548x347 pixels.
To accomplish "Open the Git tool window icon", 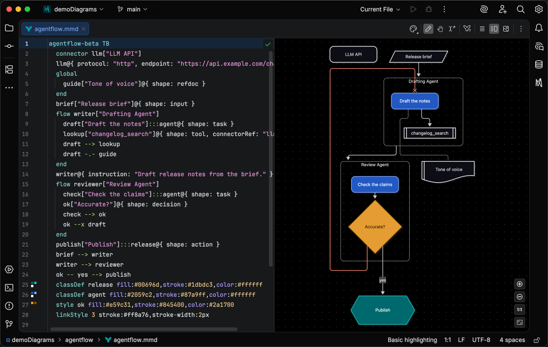I will coord(9,324).
